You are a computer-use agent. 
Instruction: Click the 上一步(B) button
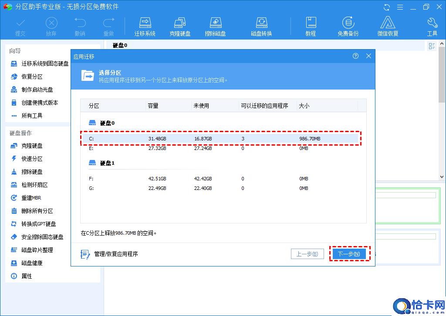[307, 254]
